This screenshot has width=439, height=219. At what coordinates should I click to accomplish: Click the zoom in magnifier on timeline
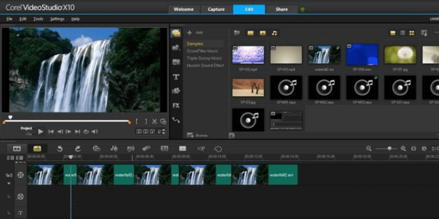click(404, 149)
